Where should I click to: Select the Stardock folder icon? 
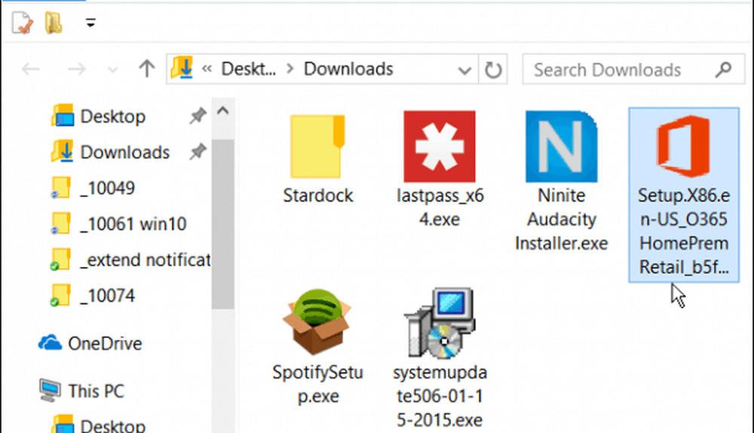click(x=317, y=147)
